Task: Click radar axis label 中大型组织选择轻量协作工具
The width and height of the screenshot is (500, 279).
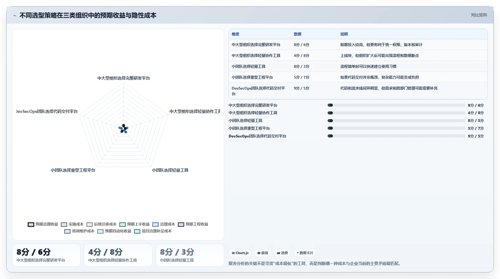Action: pos(195,112)
